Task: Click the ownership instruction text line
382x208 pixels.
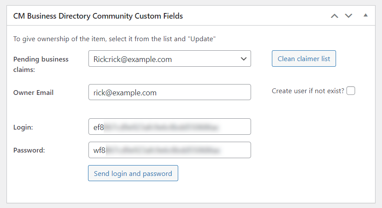Action: (x=114, y=39)
